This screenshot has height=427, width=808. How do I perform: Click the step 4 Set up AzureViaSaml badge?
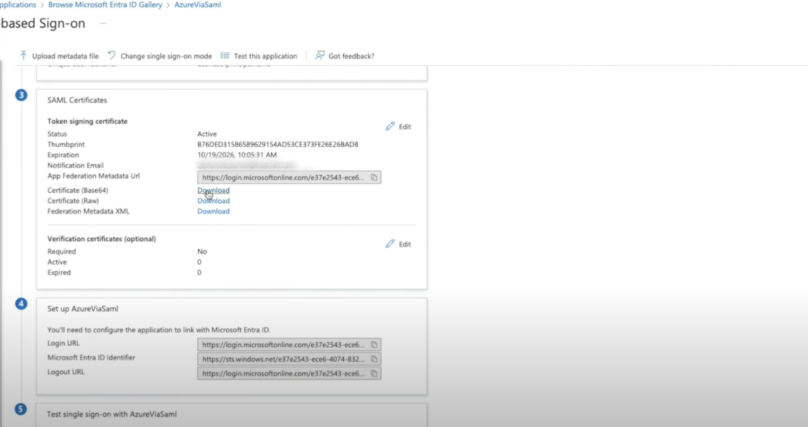21,304
